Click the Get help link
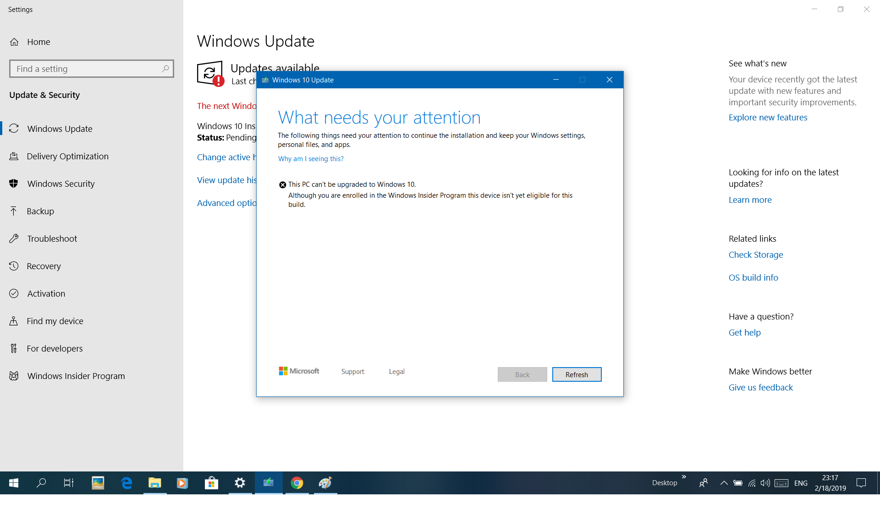This screenshot has height=509, width=880. (x=744, y=333)
